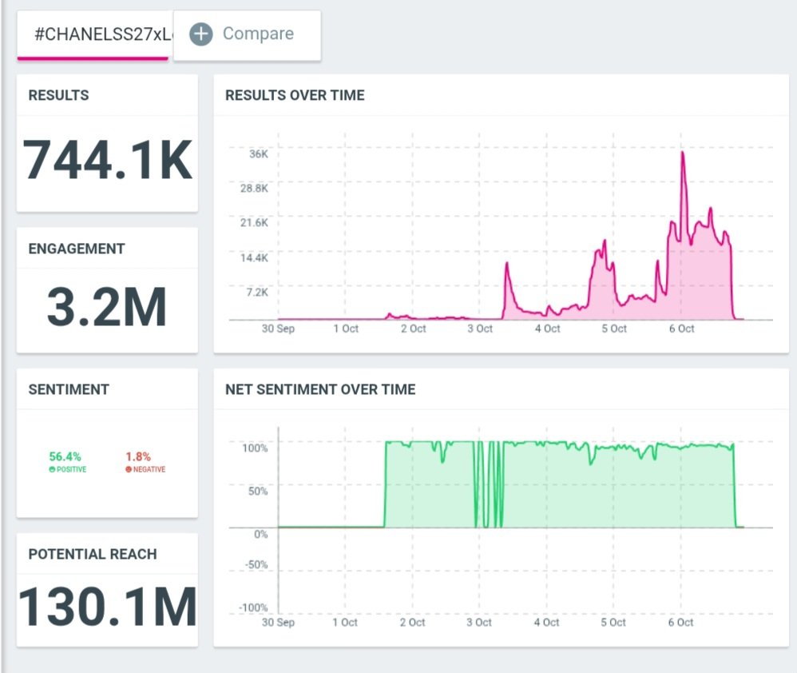Click the 1.8% negative sentiment value
This screenshot has width=797, height=673.
(138, 456)
